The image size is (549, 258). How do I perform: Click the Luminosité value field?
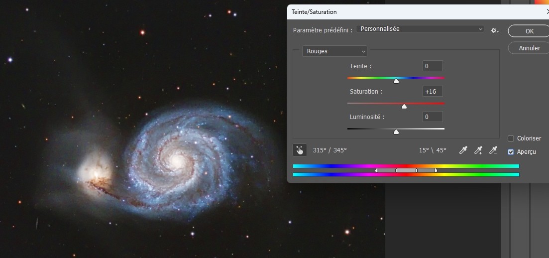433,117
